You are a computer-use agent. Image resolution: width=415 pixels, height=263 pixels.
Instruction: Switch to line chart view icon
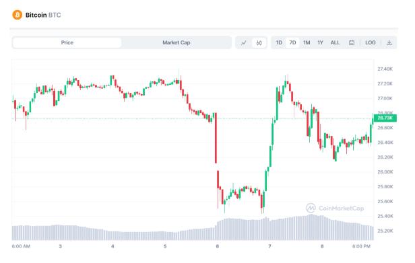pos(243,43)
